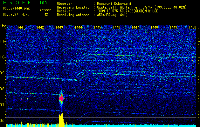Click the 1.0 frequency axis label
200x127 pixels.
(x=2, y=57)
